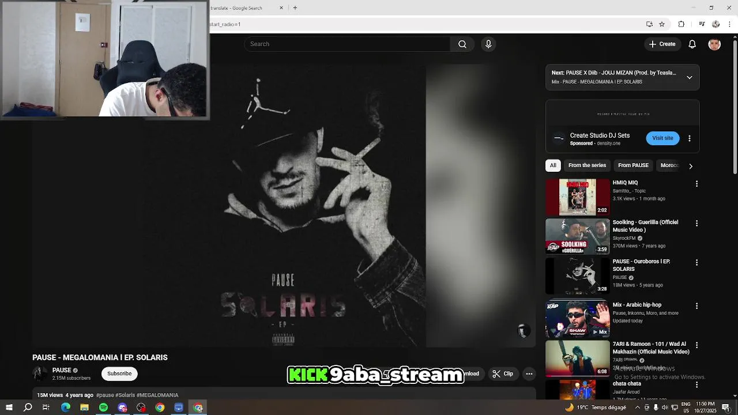Expand the Next up mix panel
Viewport: 738px width, 415px height.
690,77
